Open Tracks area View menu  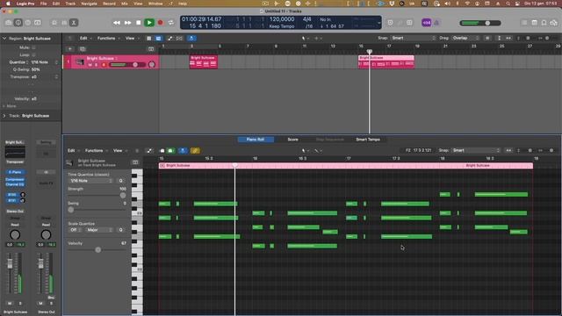click(x=132, y=38)
